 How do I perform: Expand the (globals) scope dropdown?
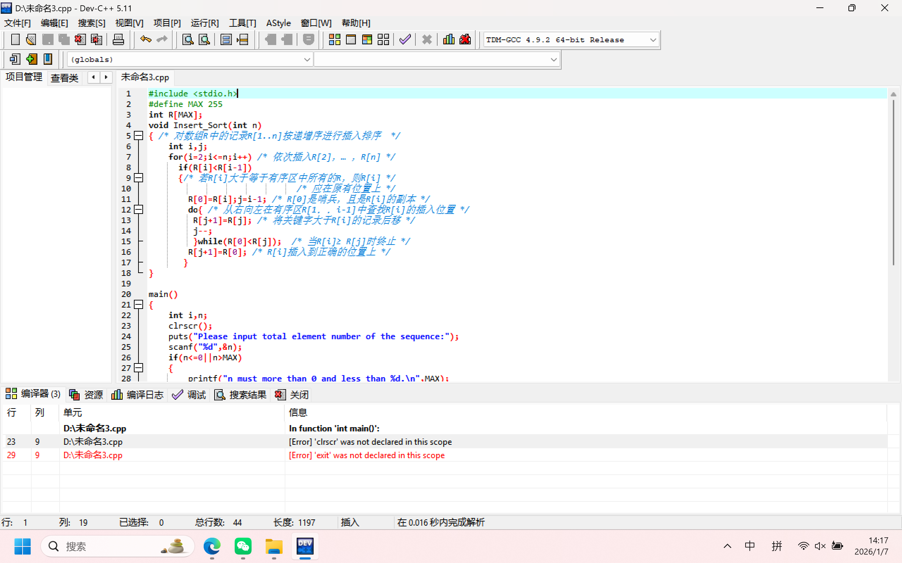(x=307, y=59)
